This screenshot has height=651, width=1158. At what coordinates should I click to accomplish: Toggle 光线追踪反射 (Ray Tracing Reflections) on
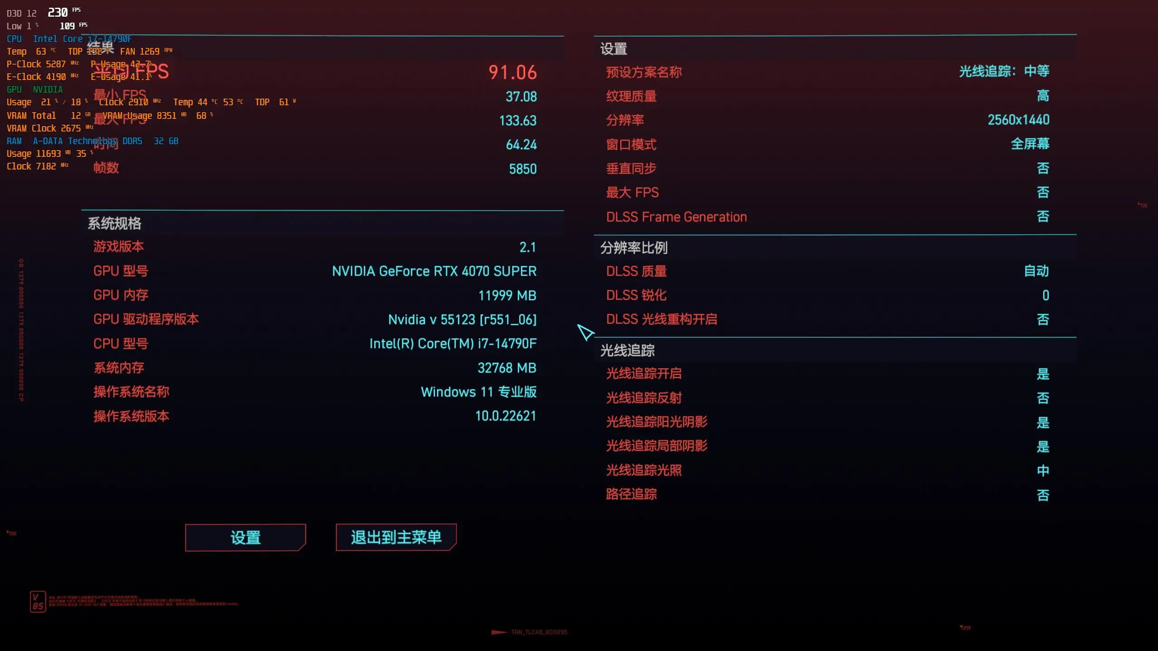[1043, 397]
